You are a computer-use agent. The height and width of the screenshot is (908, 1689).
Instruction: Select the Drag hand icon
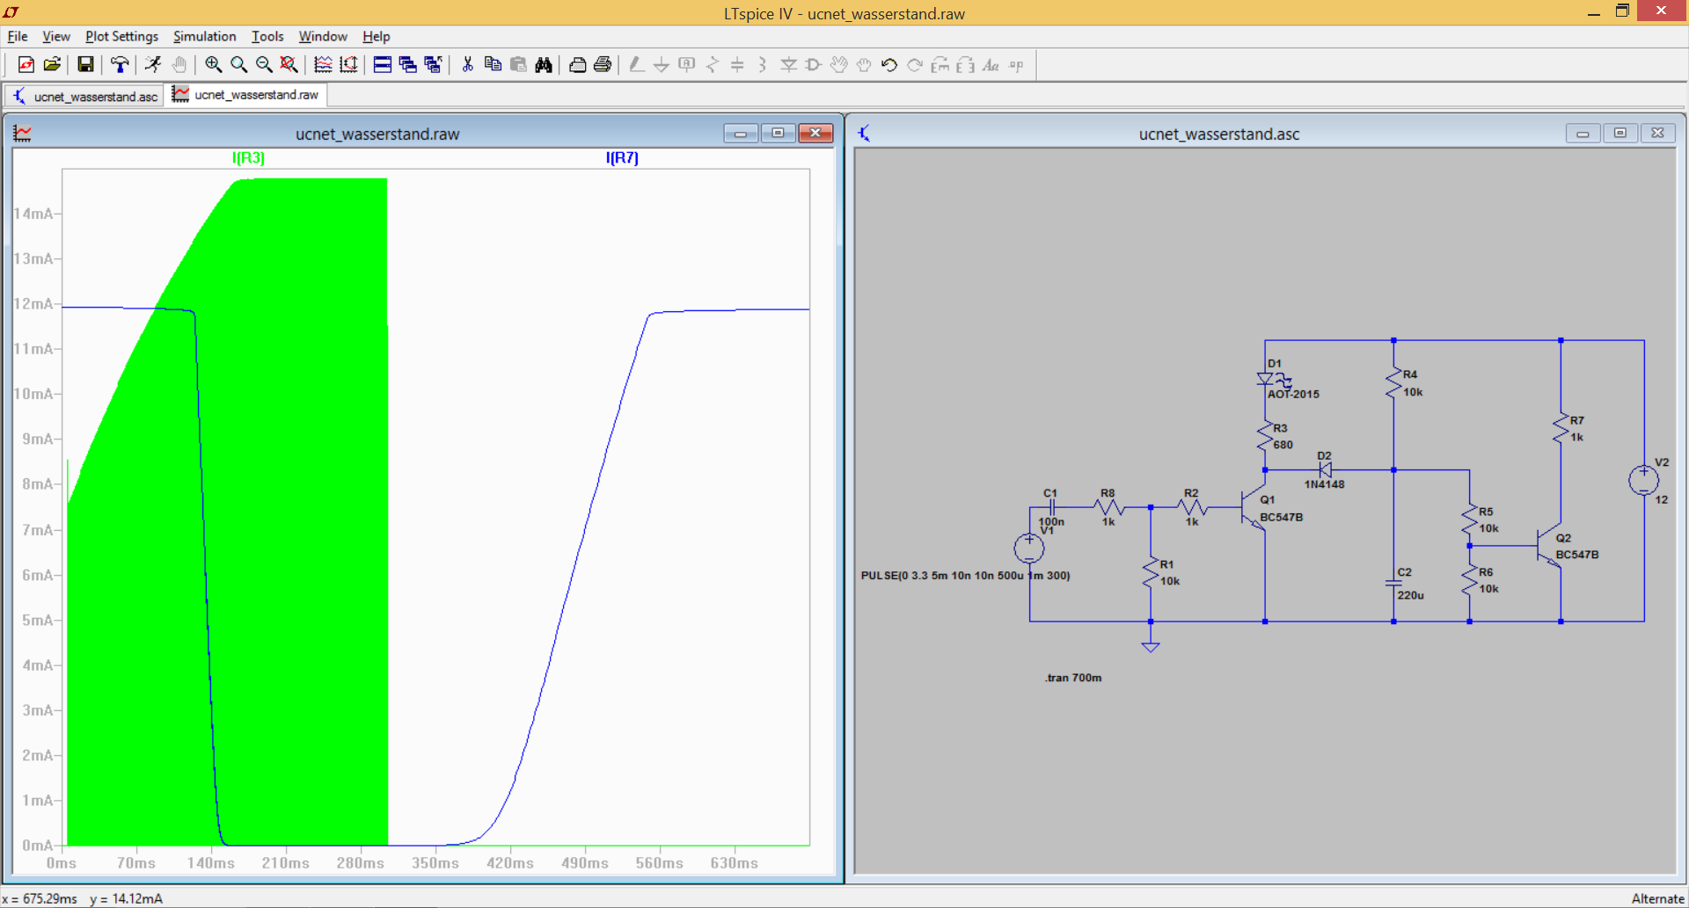(864, 64)
